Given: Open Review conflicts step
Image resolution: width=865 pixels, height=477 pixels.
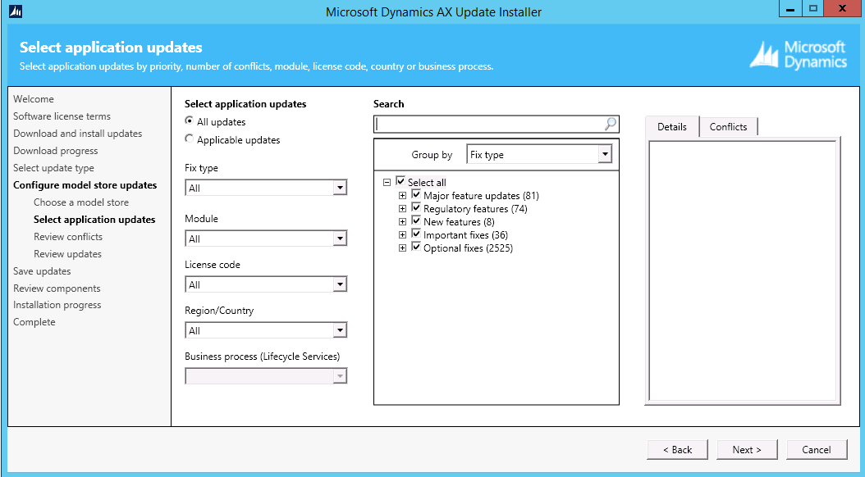Looking at the screenshot, I should (68, 237).
